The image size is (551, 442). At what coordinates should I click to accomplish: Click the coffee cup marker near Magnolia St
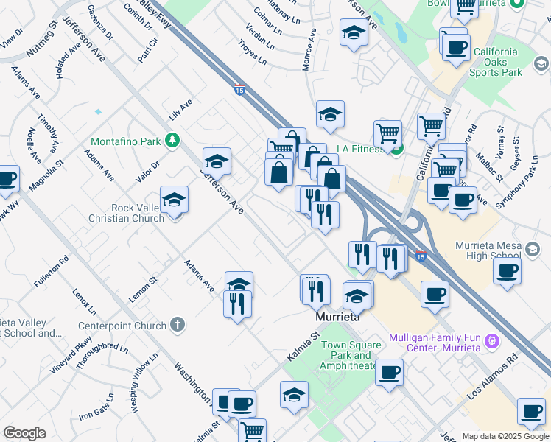tap(7, 180)
